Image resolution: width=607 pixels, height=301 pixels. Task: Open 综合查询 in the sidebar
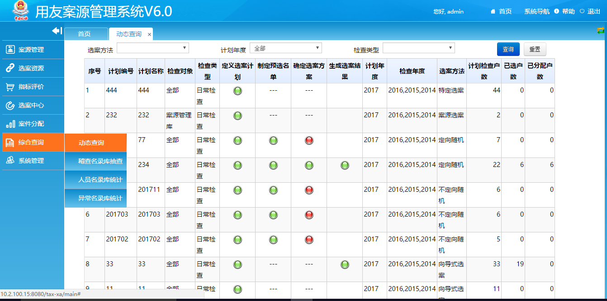[x=32, y=142]
